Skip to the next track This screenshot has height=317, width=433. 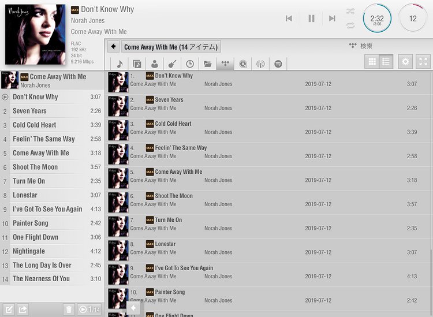coord(332,18)
